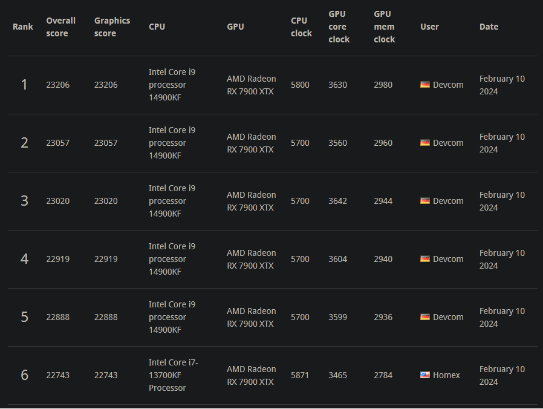Open Devcom user profile in rank 1 row

[448, 85]
